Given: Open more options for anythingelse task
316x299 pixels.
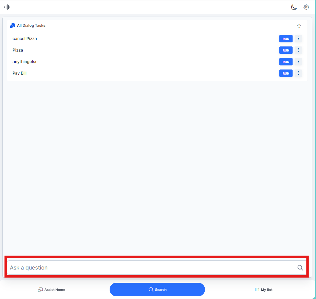Looking at the screenshot, I should (x=298, y=62).
